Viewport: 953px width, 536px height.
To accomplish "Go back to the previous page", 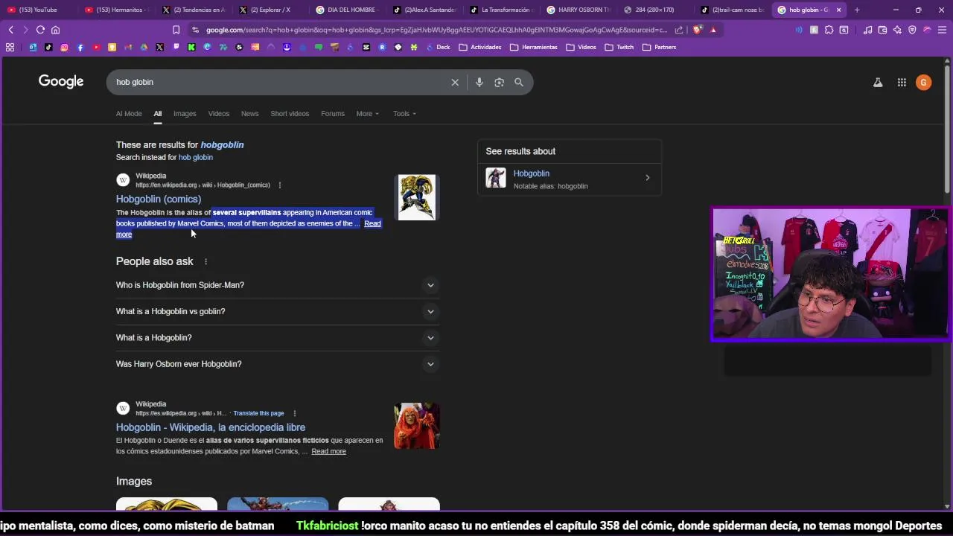I will click(10, 30).
